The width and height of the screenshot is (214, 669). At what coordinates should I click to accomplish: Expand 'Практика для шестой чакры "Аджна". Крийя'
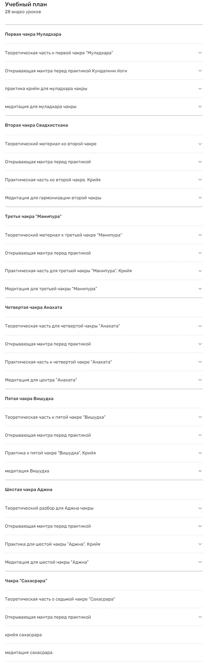pyautogui.click(x=107, y=544)
